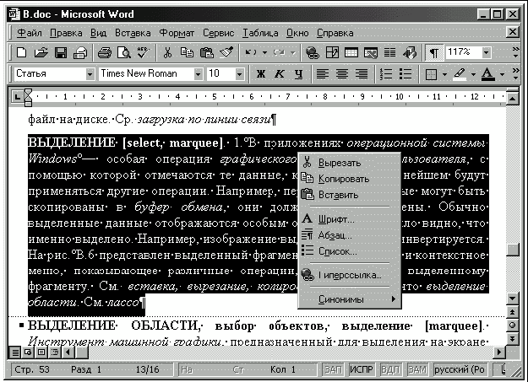Switch to normal view button
Screen dimensions: 528x382
(15, 352)
